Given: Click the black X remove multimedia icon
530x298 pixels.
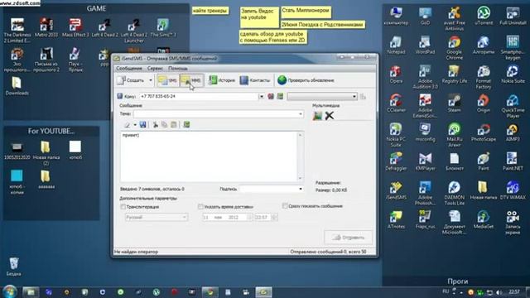Looking at the screenshot, I should 330,116.
